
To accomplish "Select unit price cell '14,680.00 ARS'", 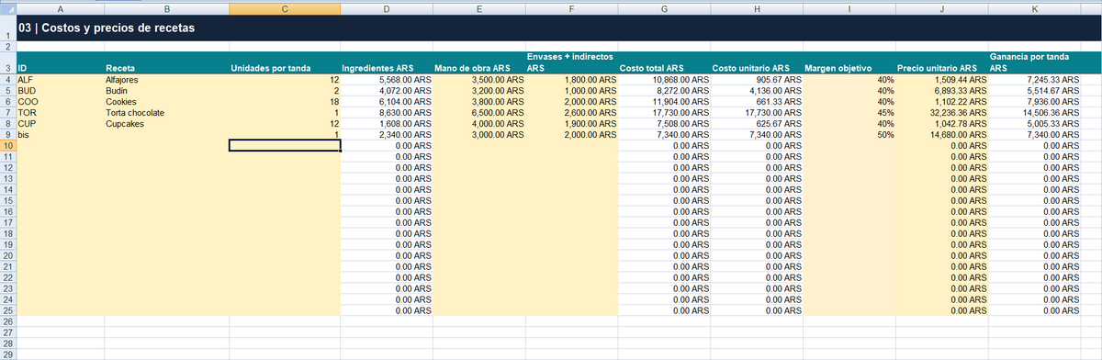I will 943,135.
